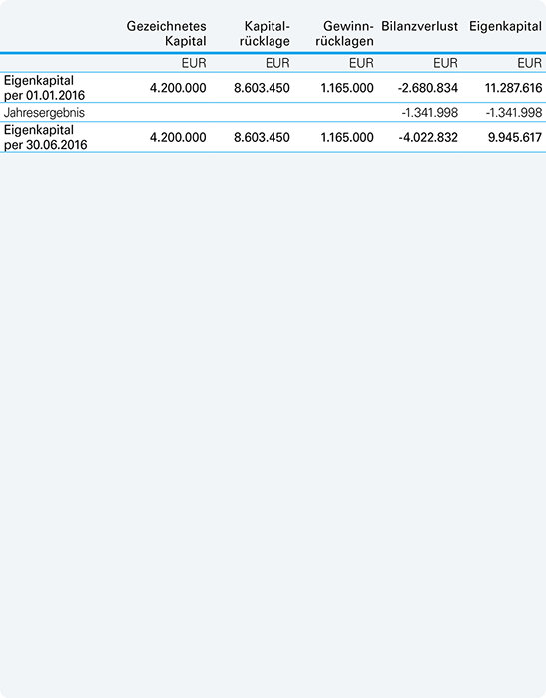The width and height of the screenshot is (546, 698).
Task: Click the Jahresergebnis row label
Action: 44,112
